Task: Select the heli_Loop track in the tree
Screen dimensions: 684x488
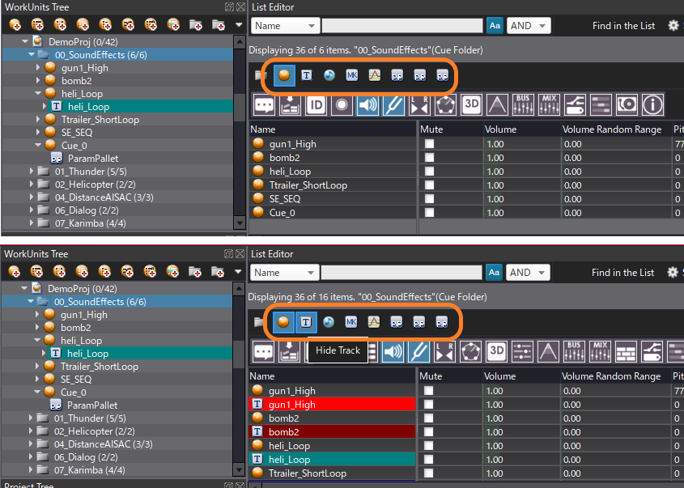Action: (89, 106)
